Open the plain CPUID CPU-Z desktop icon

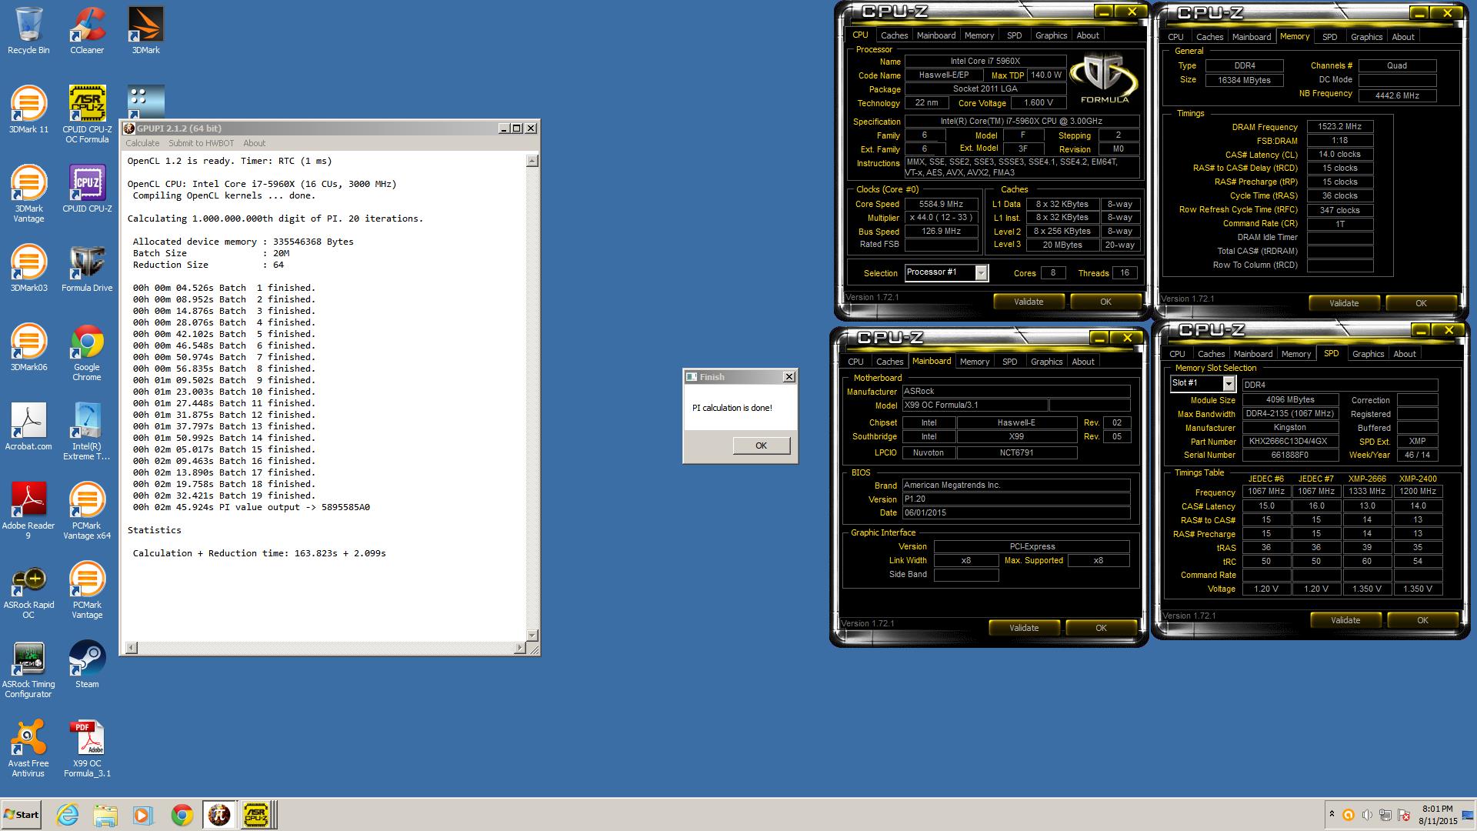coord(87,189)
